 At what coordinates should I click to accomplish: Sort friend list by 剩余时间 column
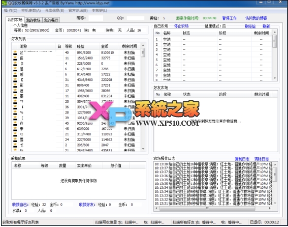tap(130, 46)
